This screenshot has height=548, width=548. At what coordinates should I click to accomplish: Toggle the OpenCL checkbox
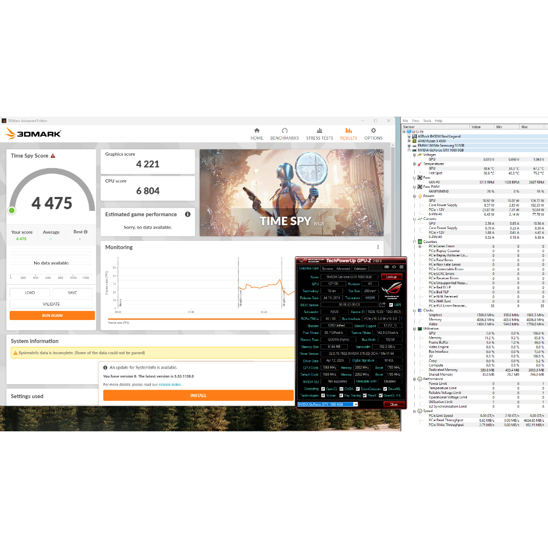pos(323,389)
